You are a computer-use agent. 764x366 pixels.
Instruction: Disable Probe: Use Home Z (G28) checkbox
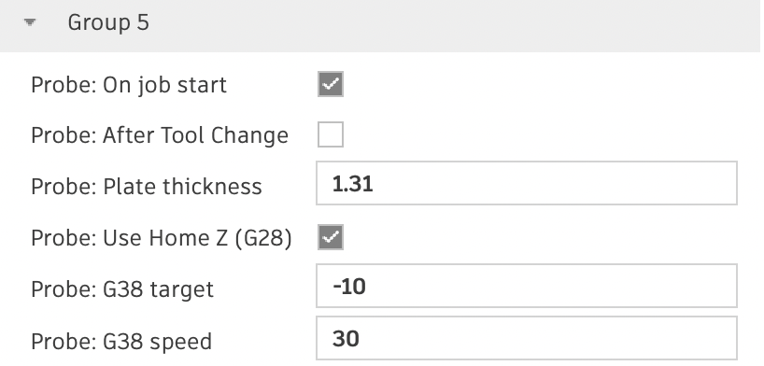coord(331,237)
